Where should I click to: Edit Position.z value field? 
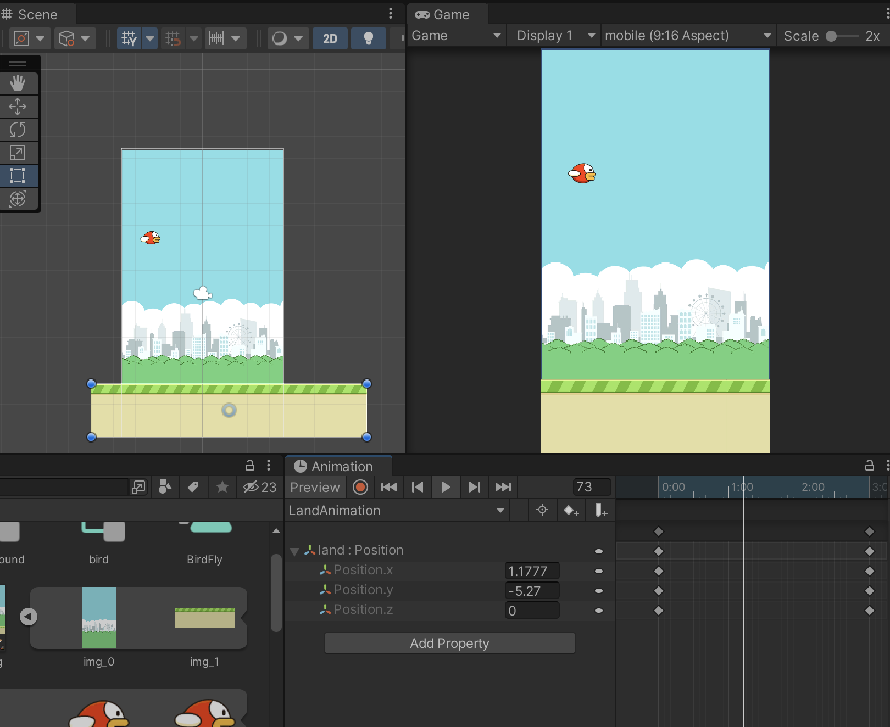(532, 611)
